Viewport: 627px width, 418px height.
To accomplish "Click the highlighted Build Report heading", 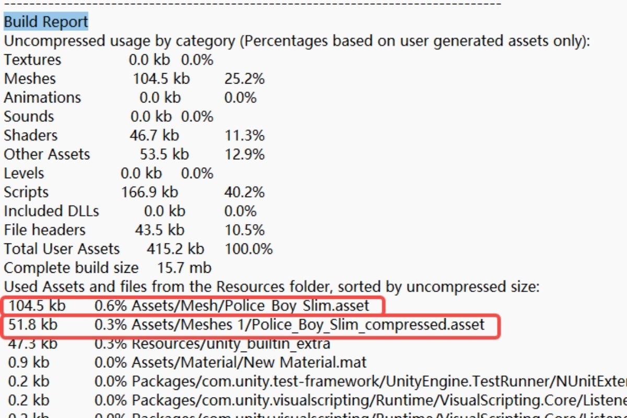I will (46, 22).
